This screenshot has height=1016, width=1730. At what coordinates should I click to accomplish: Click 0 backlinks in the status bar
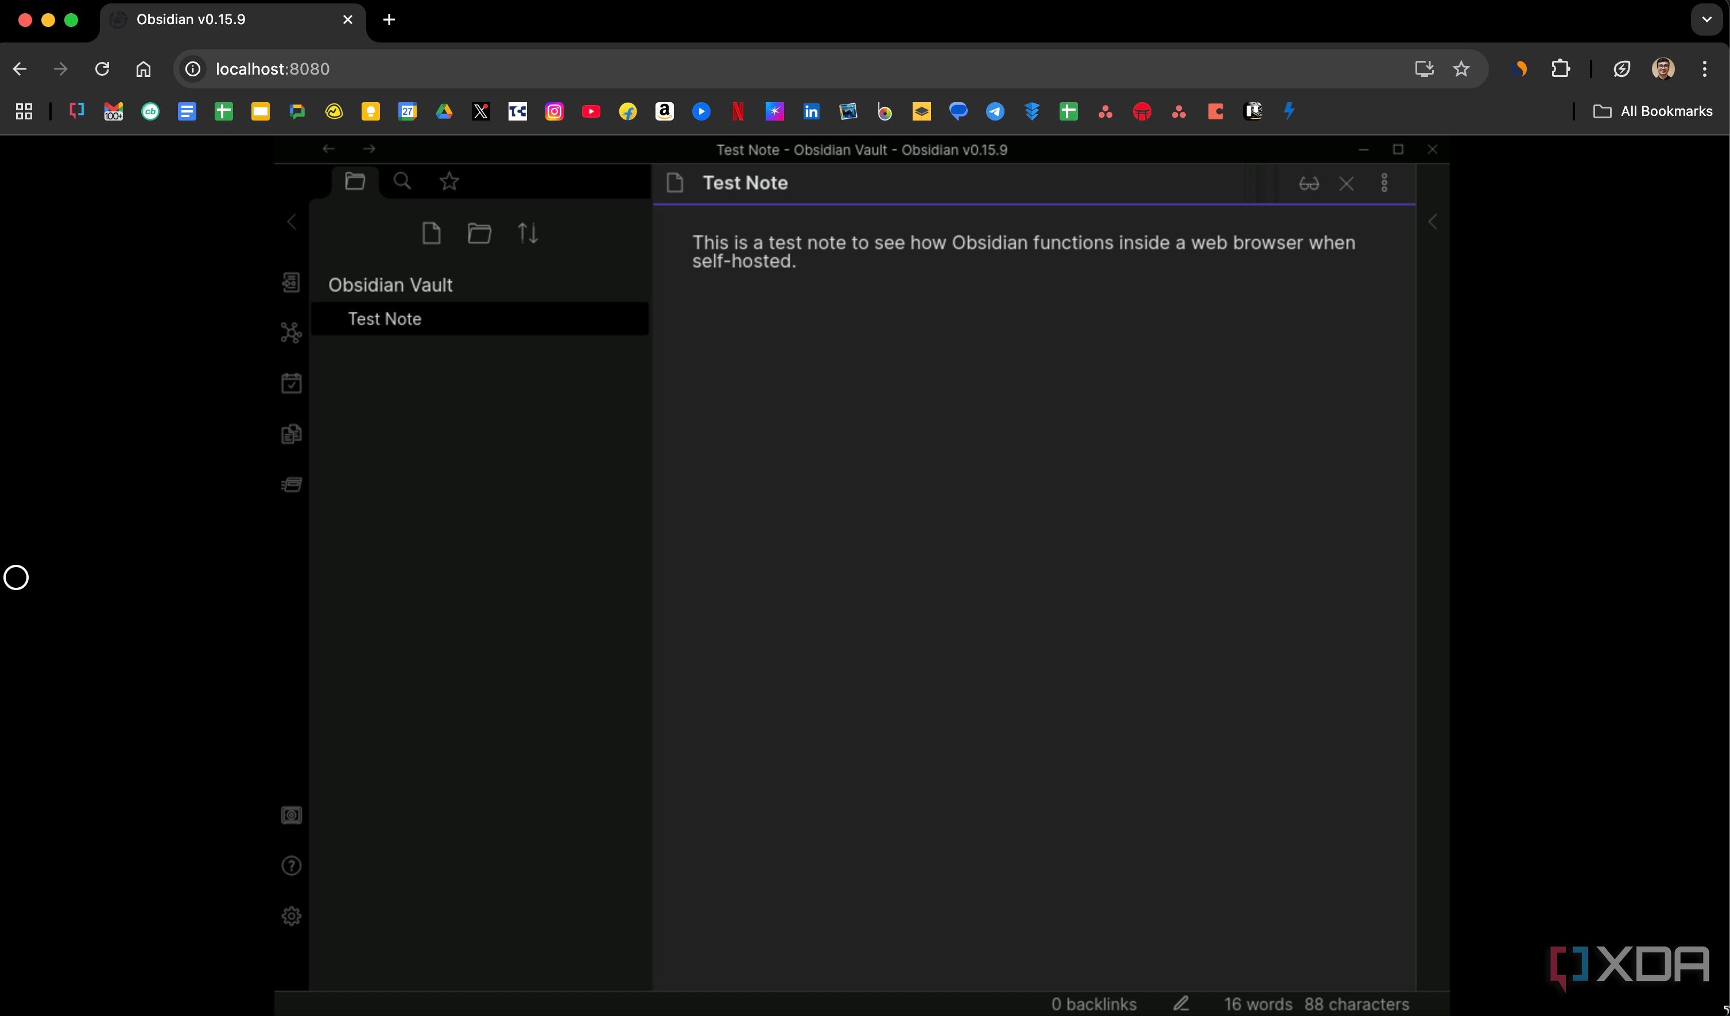pos(1093,1003)
